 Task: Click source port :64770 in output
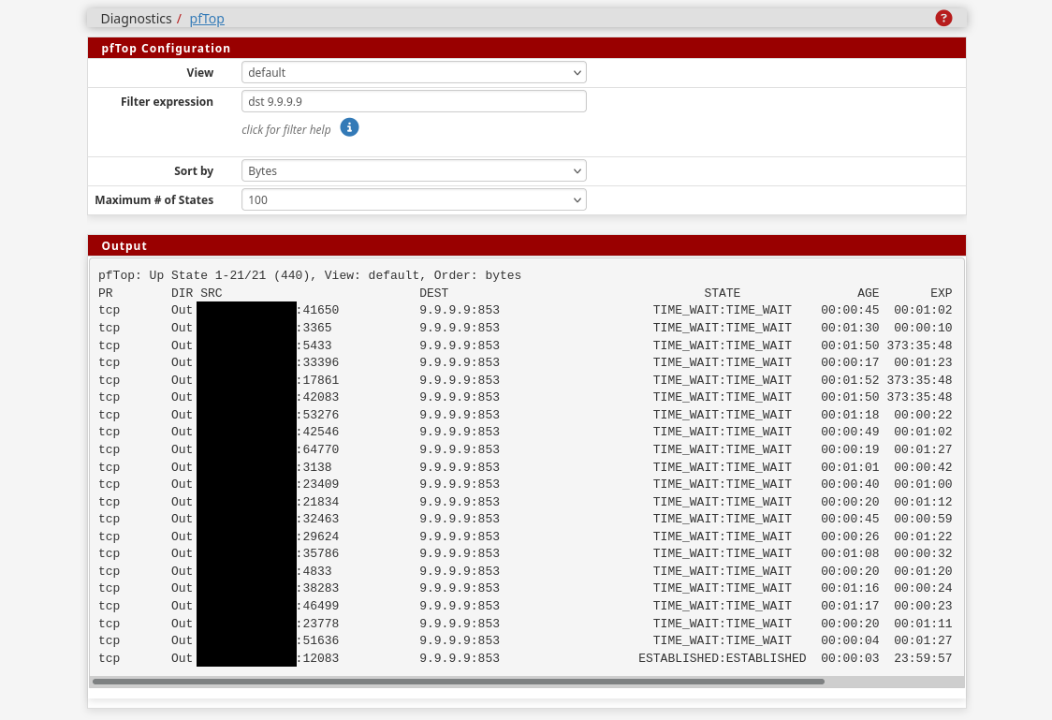pyautogui.click(x=318, y=449)
